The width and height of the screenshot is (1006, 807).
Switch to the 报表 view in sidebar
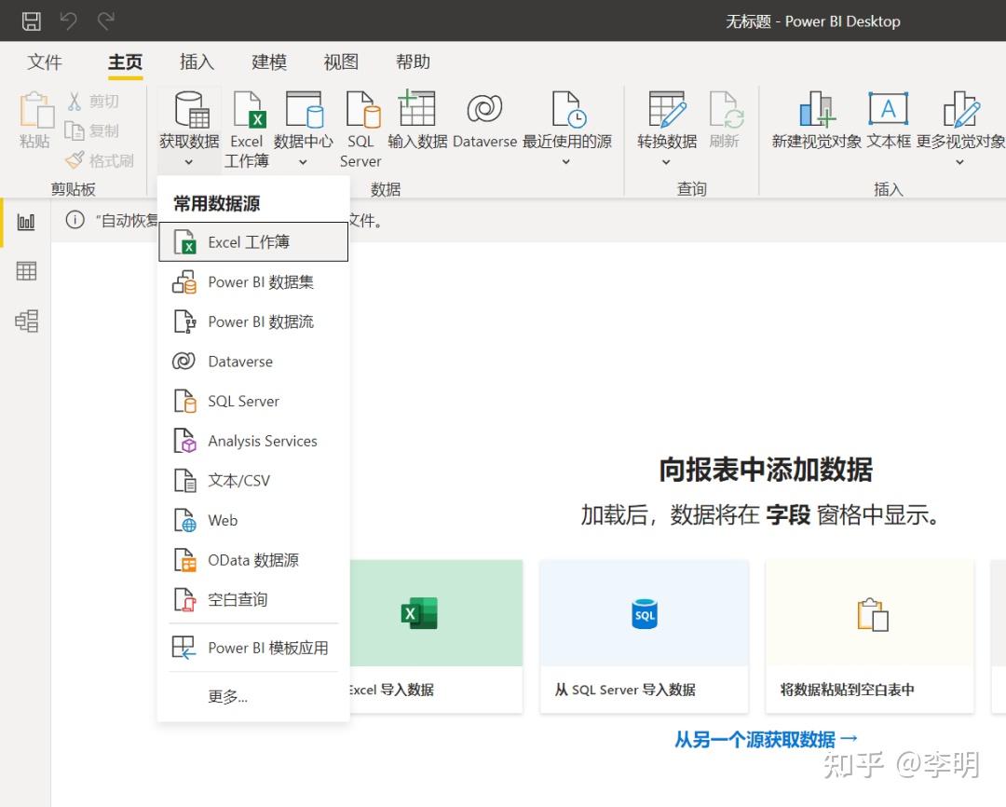point(25,222)
